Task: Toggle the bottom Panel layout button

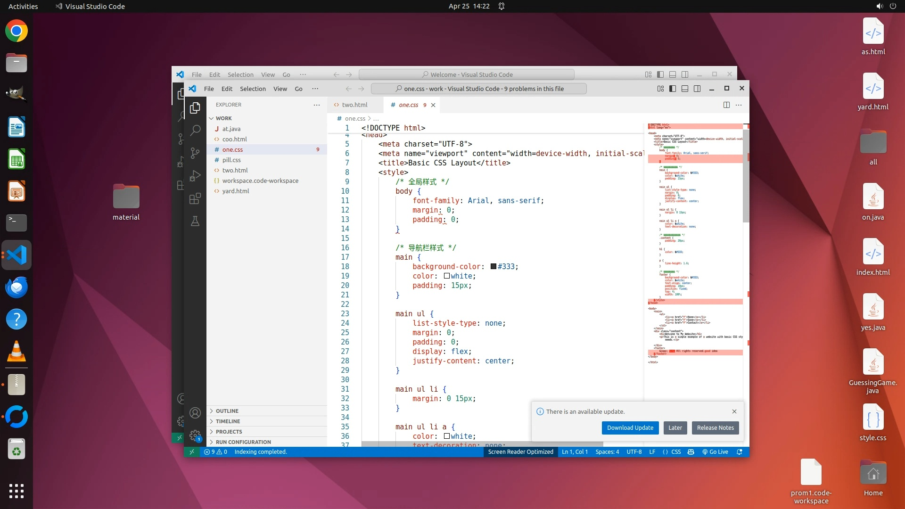Action: 685,89
